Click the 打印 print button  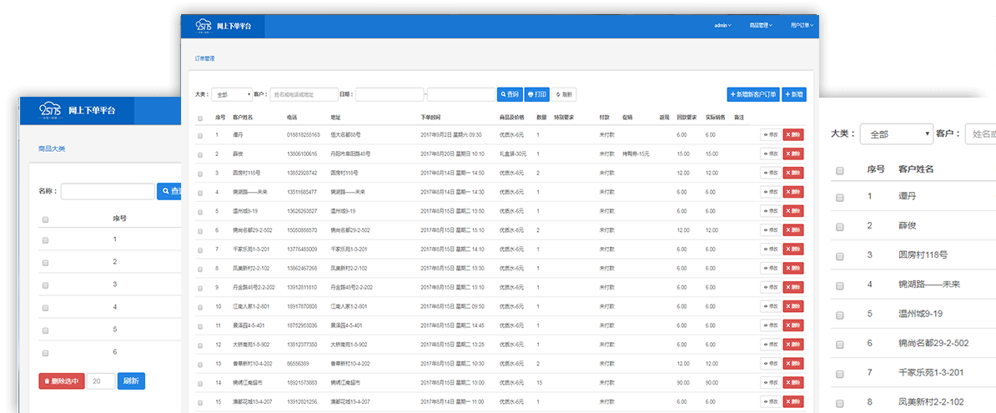pos(537,94)
